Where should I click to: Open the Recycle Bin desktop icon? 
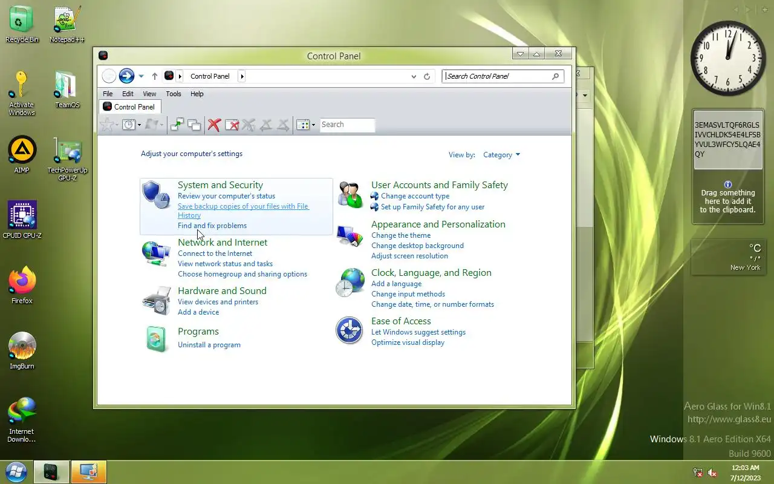click(22, 24)
